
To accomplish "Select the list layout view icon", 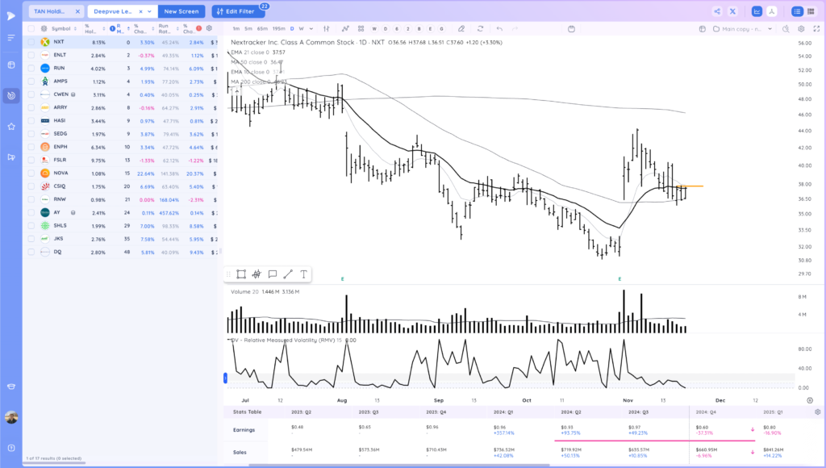I will click(x=797, y=11).
